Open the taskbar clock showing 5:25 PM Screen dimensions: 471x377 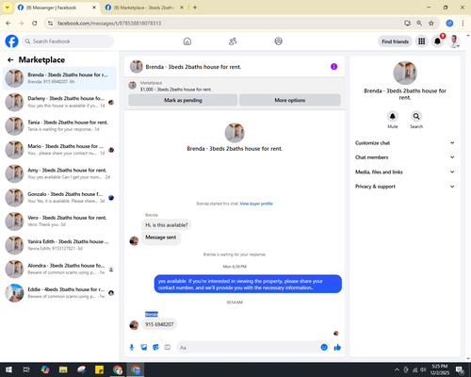tap(440, 369)
